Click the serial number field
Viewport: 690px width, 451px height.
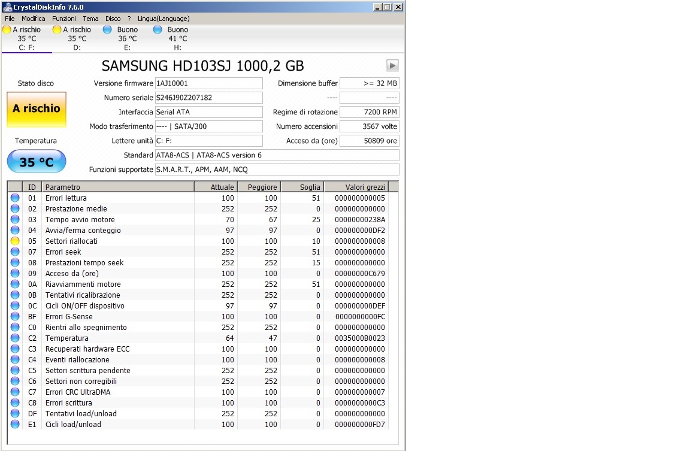click(x=209, y=98)
